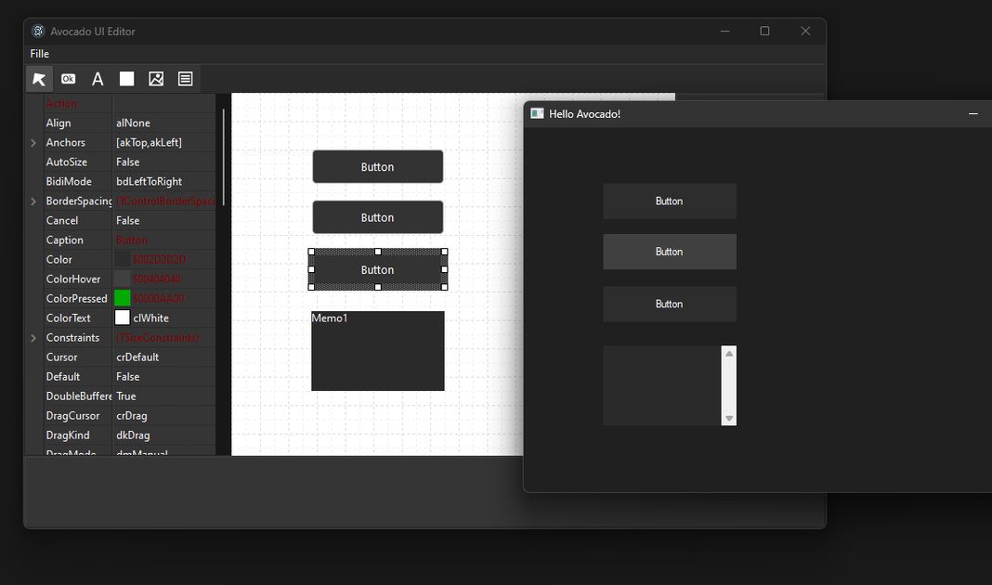Viewport: 992px width, 585px height.
Task: Expand the BorderSpacing property row
Action: 33,201
